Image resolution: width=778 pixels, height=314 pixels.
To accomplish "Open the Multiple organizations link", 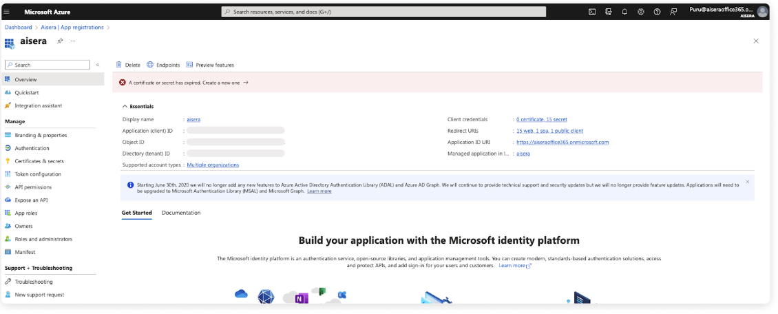I will click(x=213, y=165).
